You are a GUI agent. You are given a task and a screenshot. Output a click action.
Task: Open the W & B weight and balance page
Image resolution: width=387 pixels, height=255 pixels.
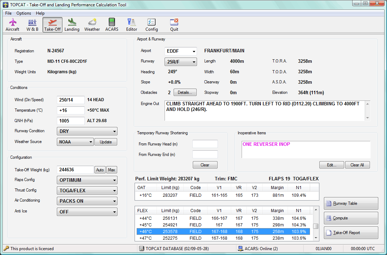click(32, 25)
